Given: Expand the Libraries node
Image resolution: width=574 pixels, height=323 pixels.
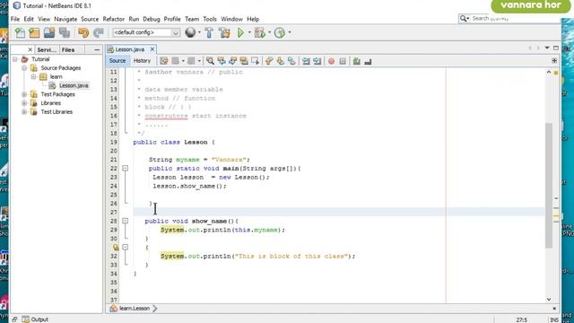Looking at the screenshot, I should (24, 103).
